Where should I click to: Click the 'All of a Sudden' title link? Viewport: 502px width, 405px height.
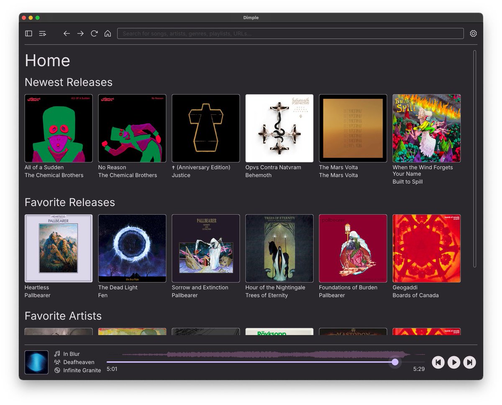click(44, 167)
